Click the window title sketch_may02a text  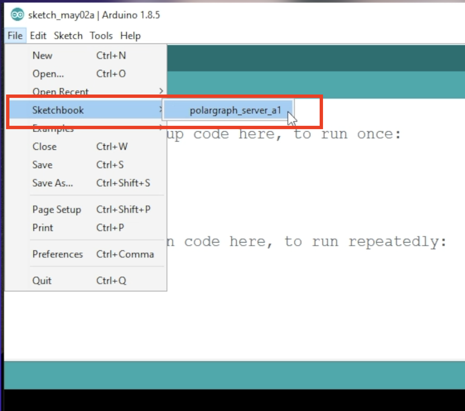point(61,15)
